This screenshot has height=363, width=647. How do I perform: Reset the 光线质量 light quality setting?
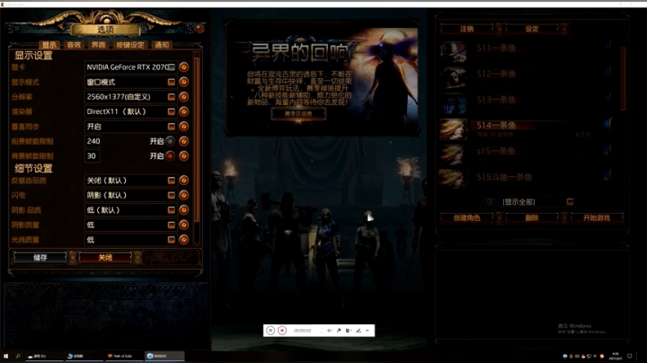click(x=184, y=240)
